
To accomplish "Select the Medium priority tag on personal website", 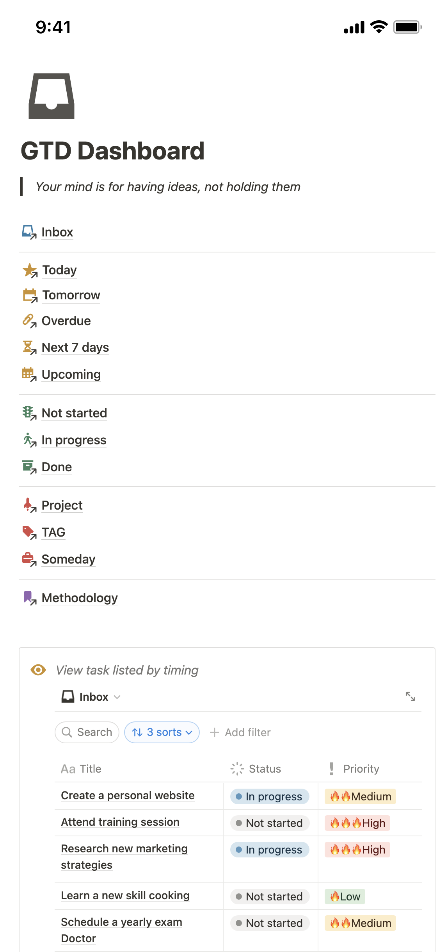I will pyautogui.click(x=360, y=796).
